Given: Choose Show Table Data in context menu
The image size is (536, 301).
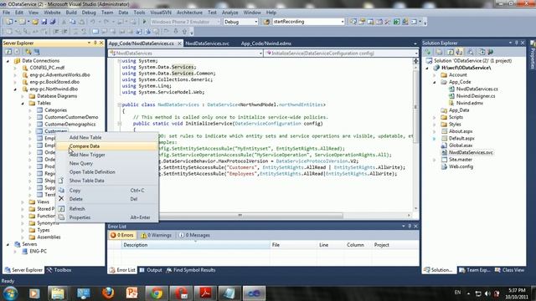Looking at the screenshot, I should pyautogui.click(x=106, y=181).
